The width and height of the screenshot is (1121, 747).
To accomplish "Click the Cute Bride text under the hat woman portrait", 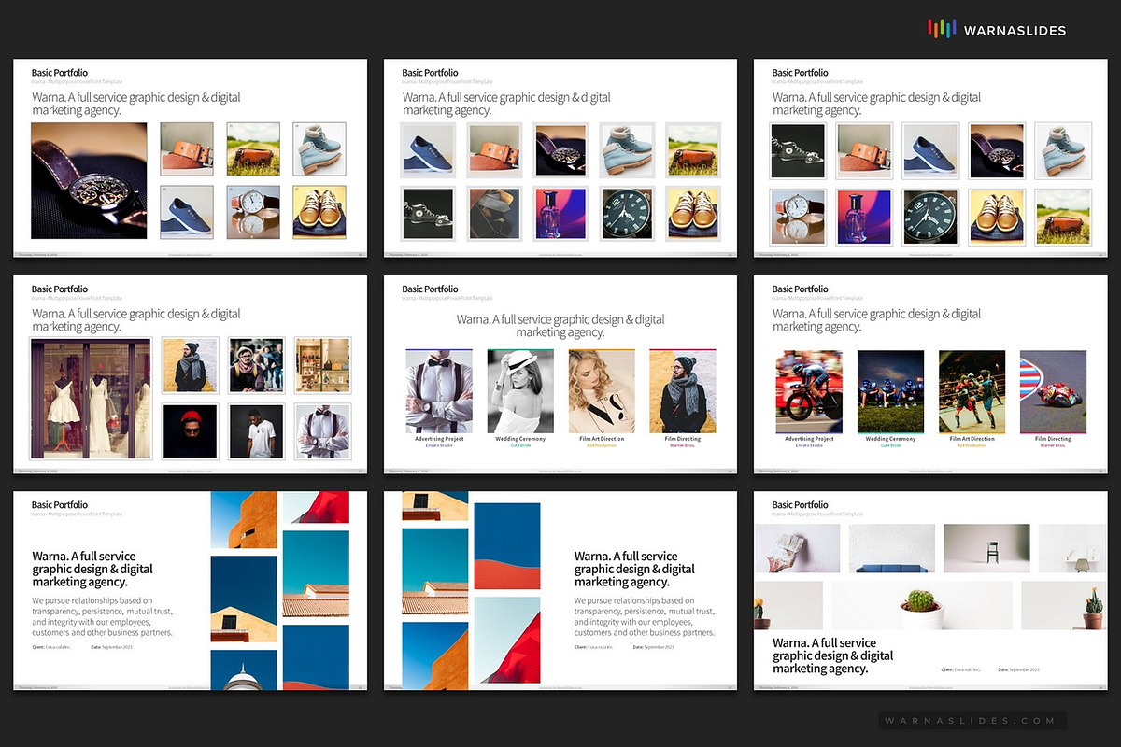I will click(520, 445).
